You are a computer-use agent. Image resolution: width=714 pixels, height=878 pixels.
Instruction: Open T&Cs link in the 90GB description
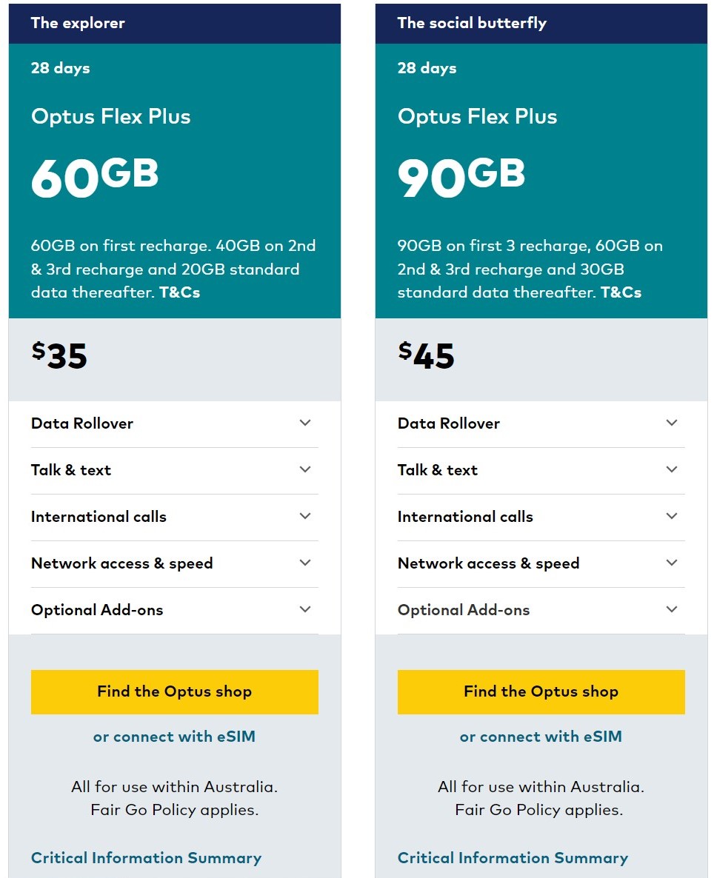point(621,292)
